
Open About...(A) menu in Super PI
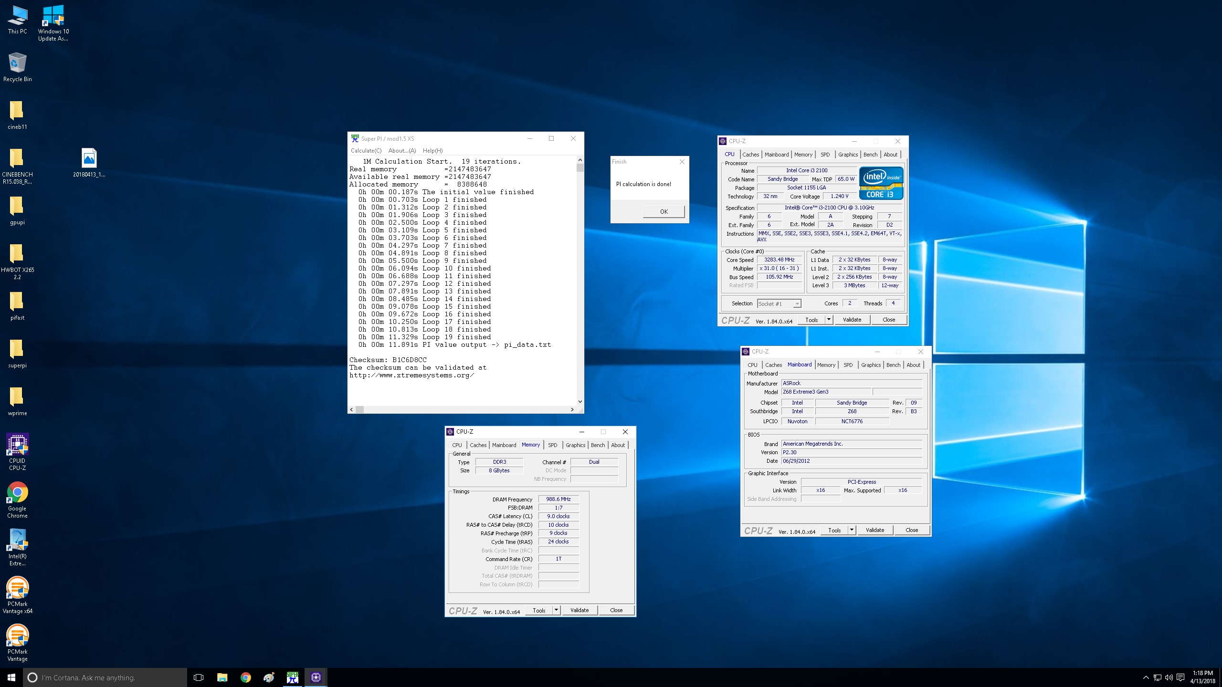(x=402, y=151)
